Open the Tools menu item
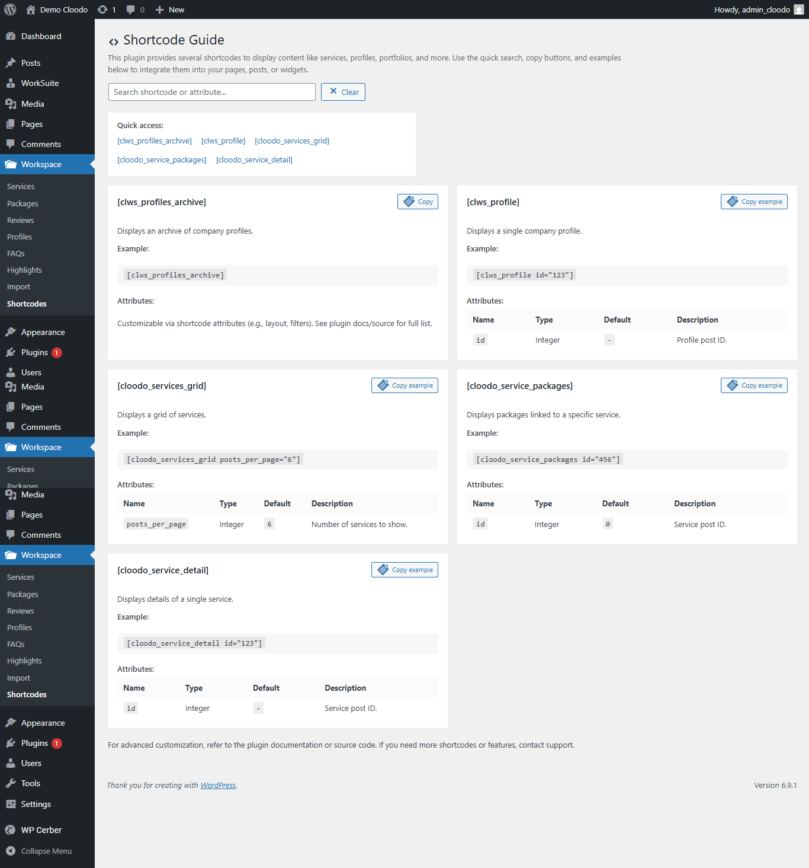The image size is (809, 868). tap(29, 783)
